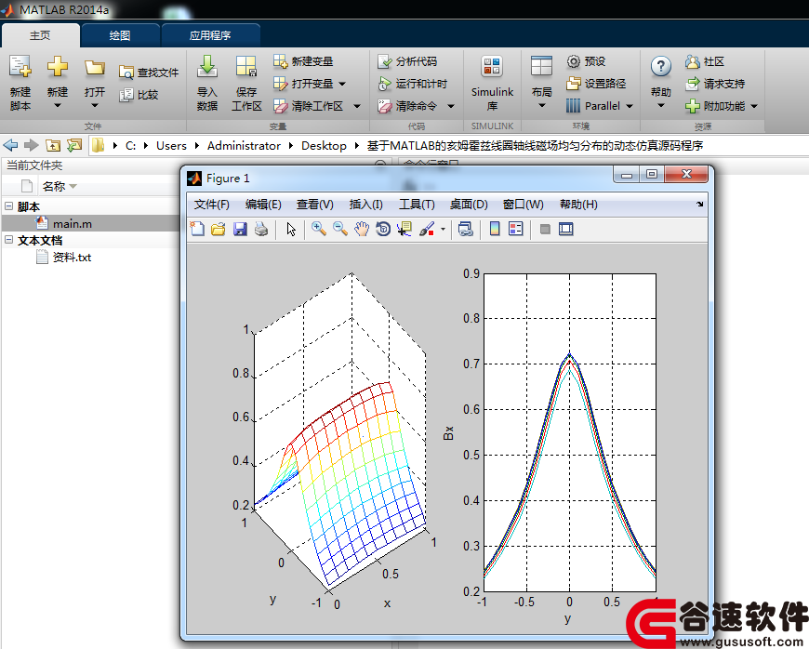Click 运行和计时 run and time

pos(412,84)
